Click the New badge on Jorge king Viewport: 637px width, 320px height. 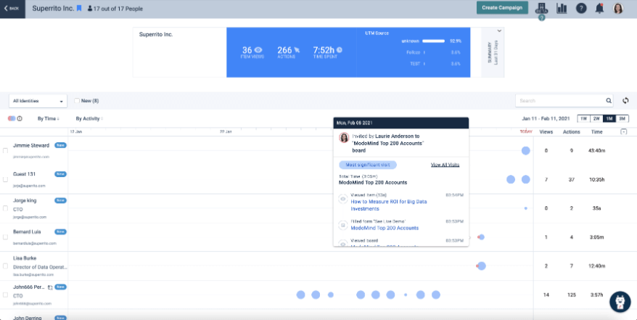pos(60,200)
